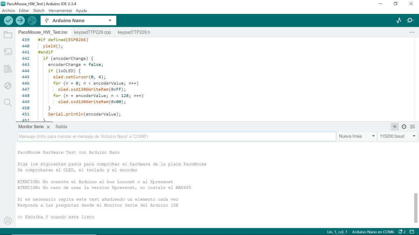The image size is (419, 235).
Task: Click the Serial Monitor magnifier icon
Action: pyautogui.click(x=411, y=21)
